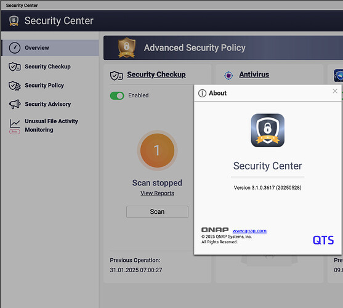The height and width of the screenshot is (308, 343).
Task: Close the About dialog
Action: [x=335, y=91]
